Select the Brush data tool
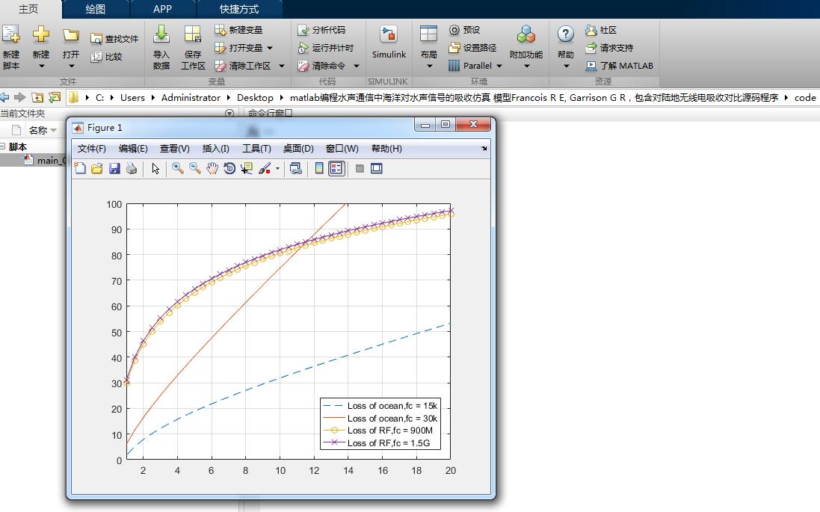This screenshot has width=820, height=512. 265,168
